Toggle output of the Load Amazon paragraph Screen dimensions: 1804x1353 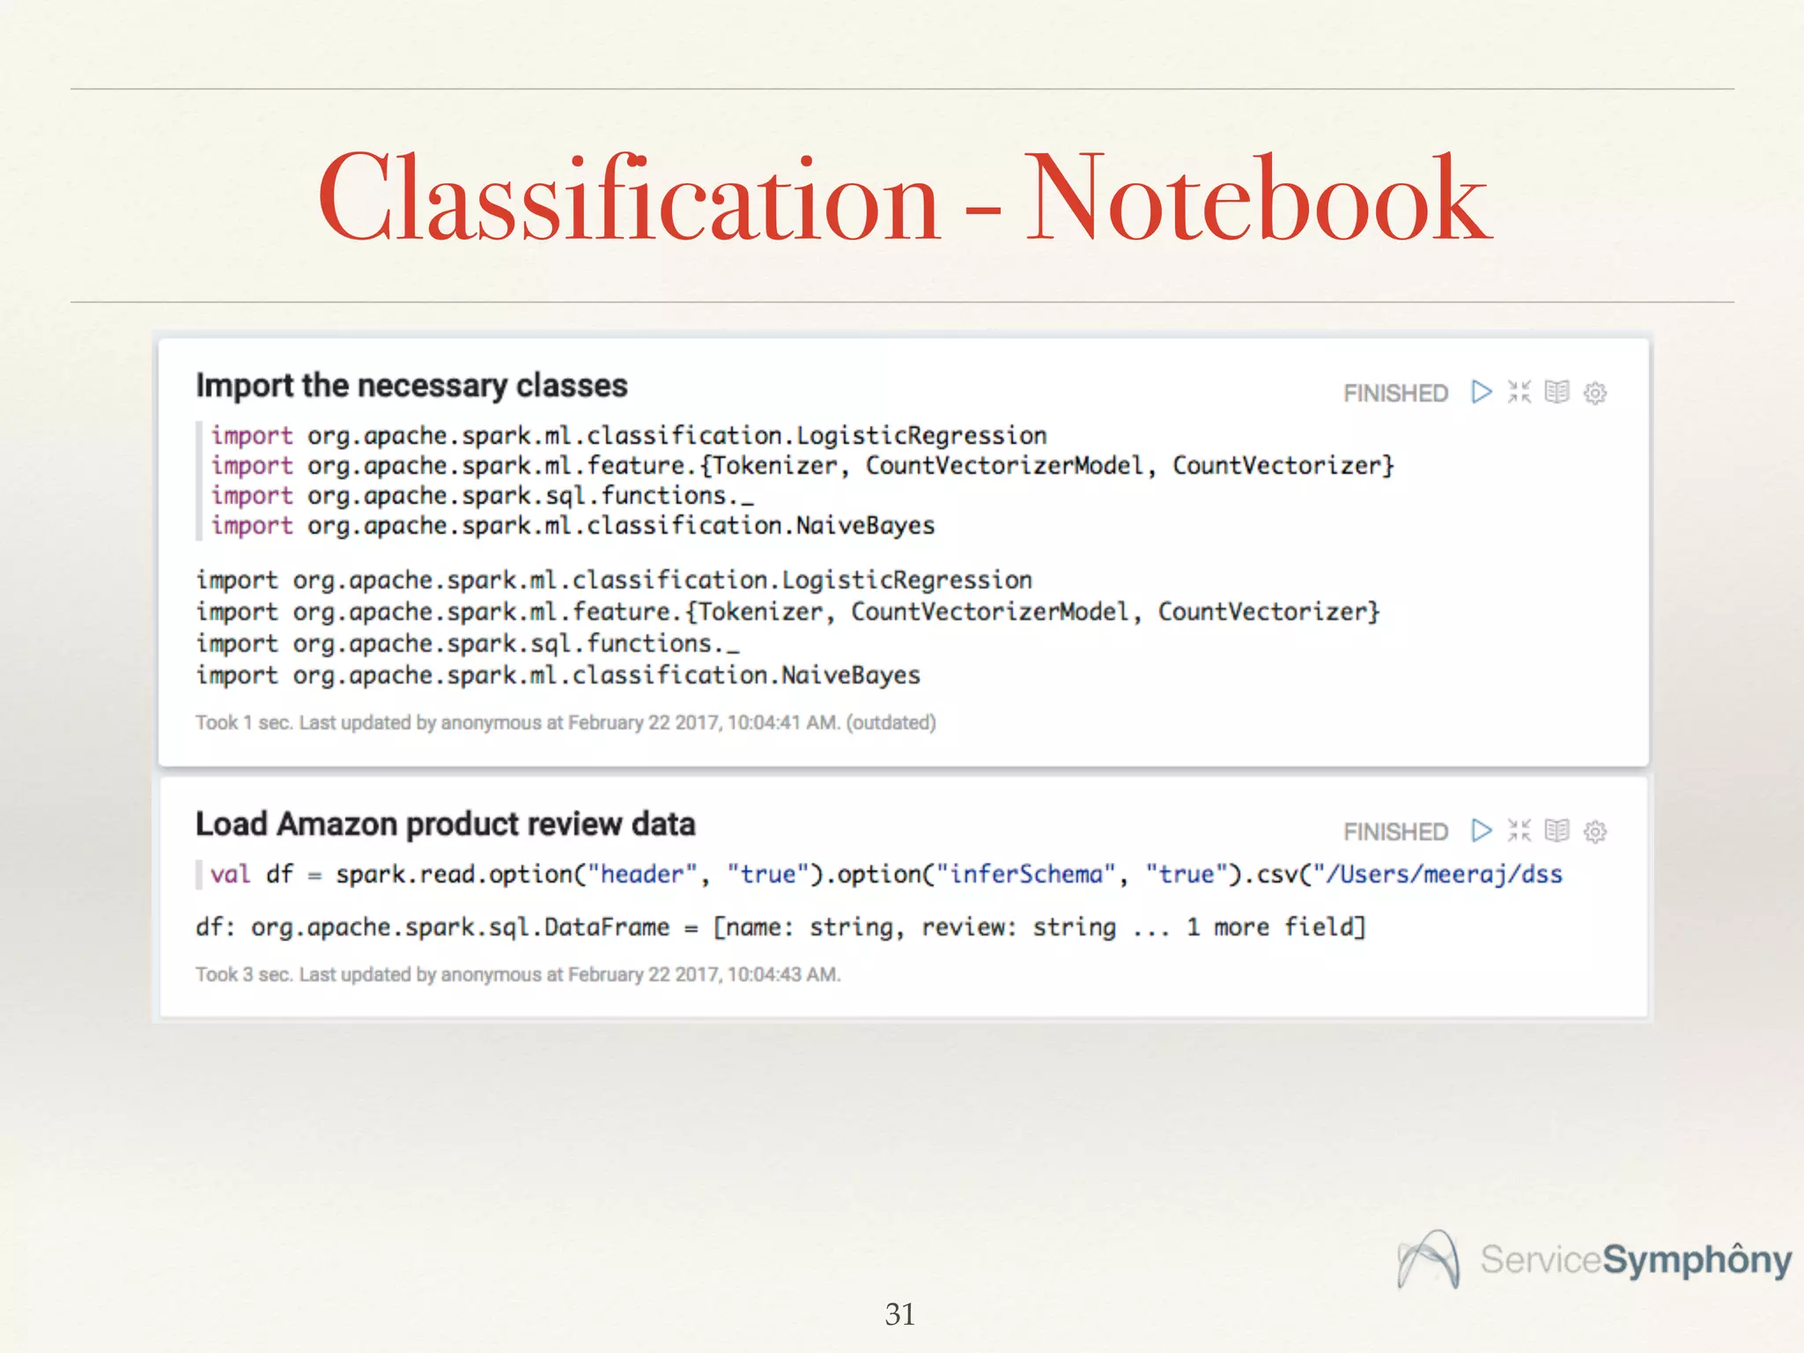[1557, 831]
